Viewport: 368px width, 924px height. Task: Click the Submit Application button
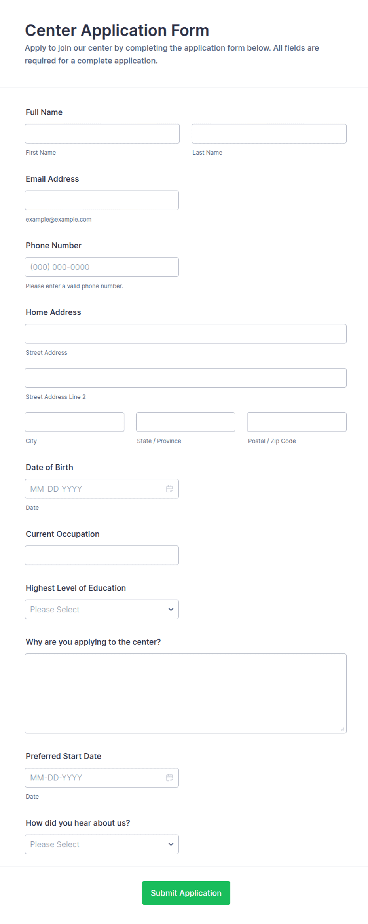coord(186,893)
